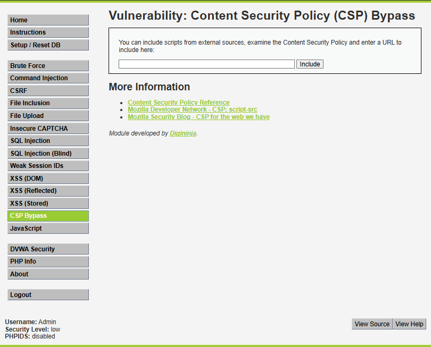Click the URL include text field
The width and height of the screenshot is (431, 347).
(206, 64)
